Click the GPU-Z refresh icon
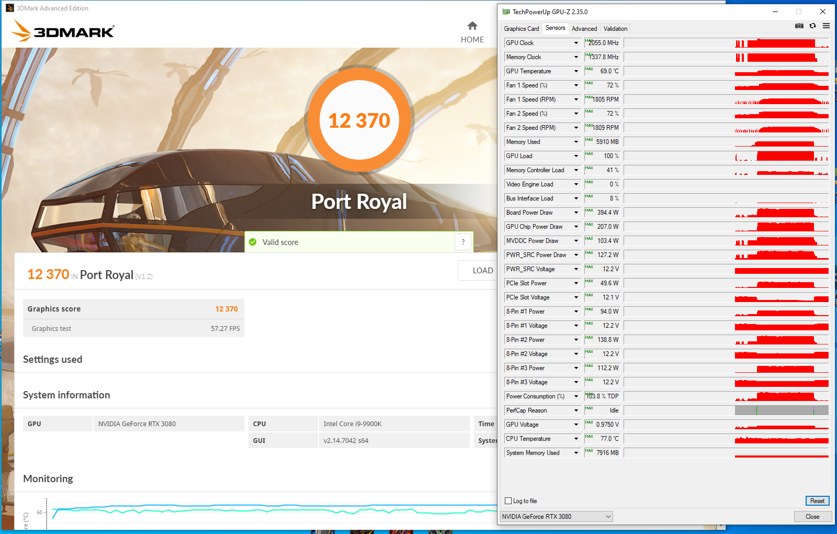The width and height of the screenshot is (837, 534). pos(812,26)
